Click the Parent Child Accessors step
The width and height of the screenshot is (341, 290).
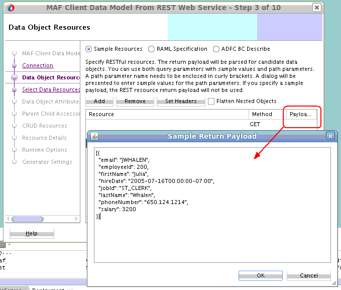pyautogui.click(x=51, y=114)
